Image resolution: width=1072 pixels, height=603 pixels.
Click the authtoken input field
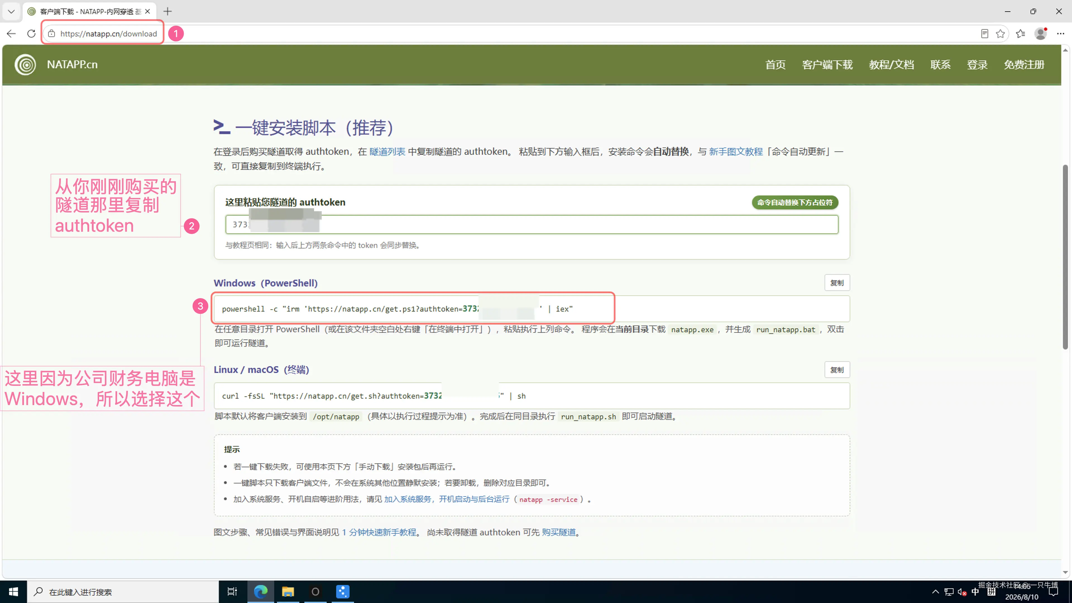point(532,225)
